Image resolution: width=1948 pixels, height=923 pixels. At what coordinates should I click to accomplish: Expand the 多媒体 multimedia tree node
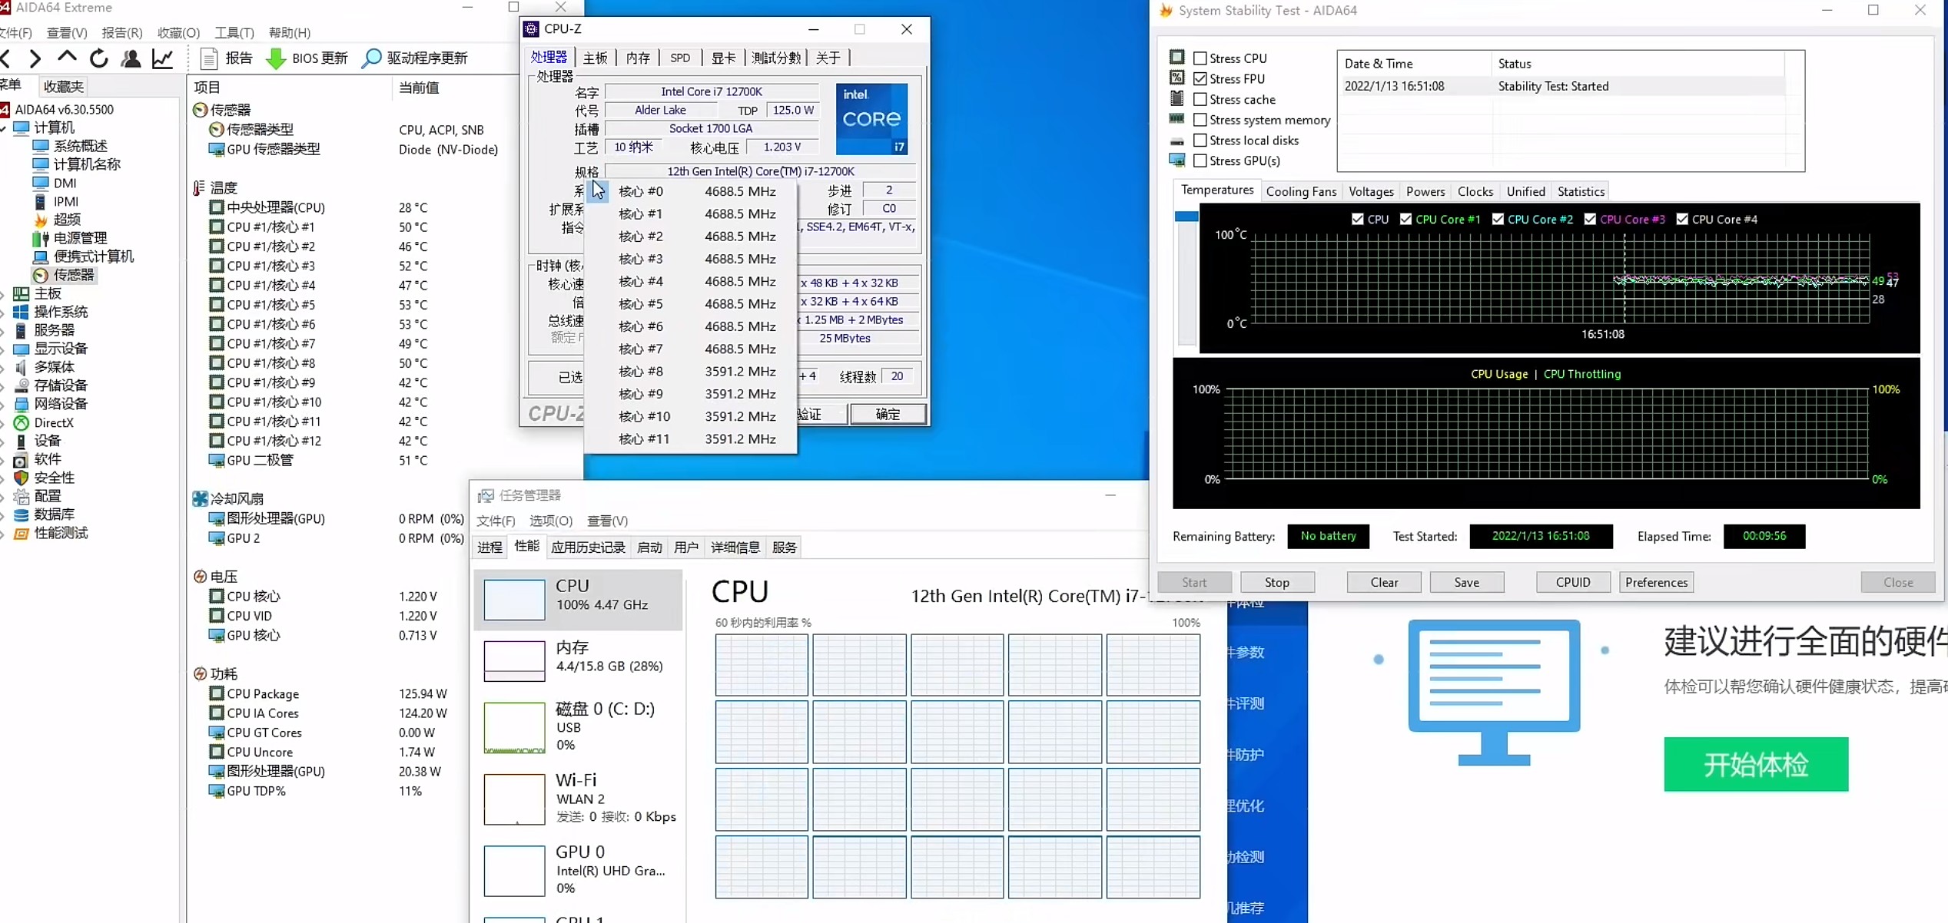click(3, 367)
